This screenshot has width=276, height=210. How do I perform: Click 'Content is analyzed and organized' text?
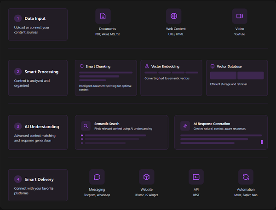coord(32,83)
